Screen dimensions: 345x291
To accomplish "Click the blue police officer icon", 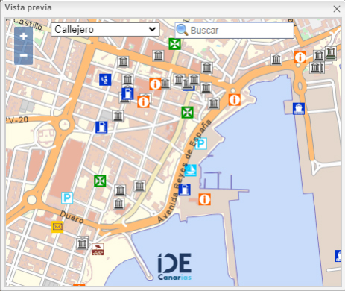I will tap(105, 80).
